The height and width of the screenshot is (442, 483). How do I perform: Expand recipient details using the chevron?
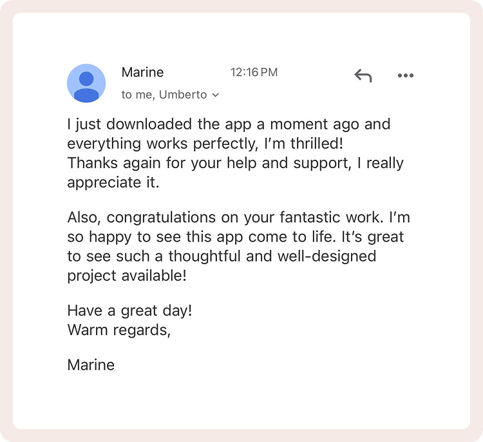pos(216,95)
